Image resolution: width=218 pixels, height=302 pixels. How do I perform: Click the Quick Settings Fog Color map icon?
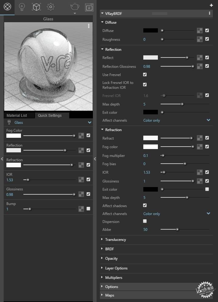[81, 136]
